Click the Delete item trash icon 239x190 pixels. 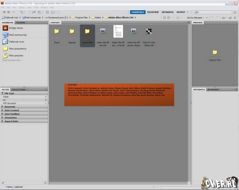pos(235,18)
